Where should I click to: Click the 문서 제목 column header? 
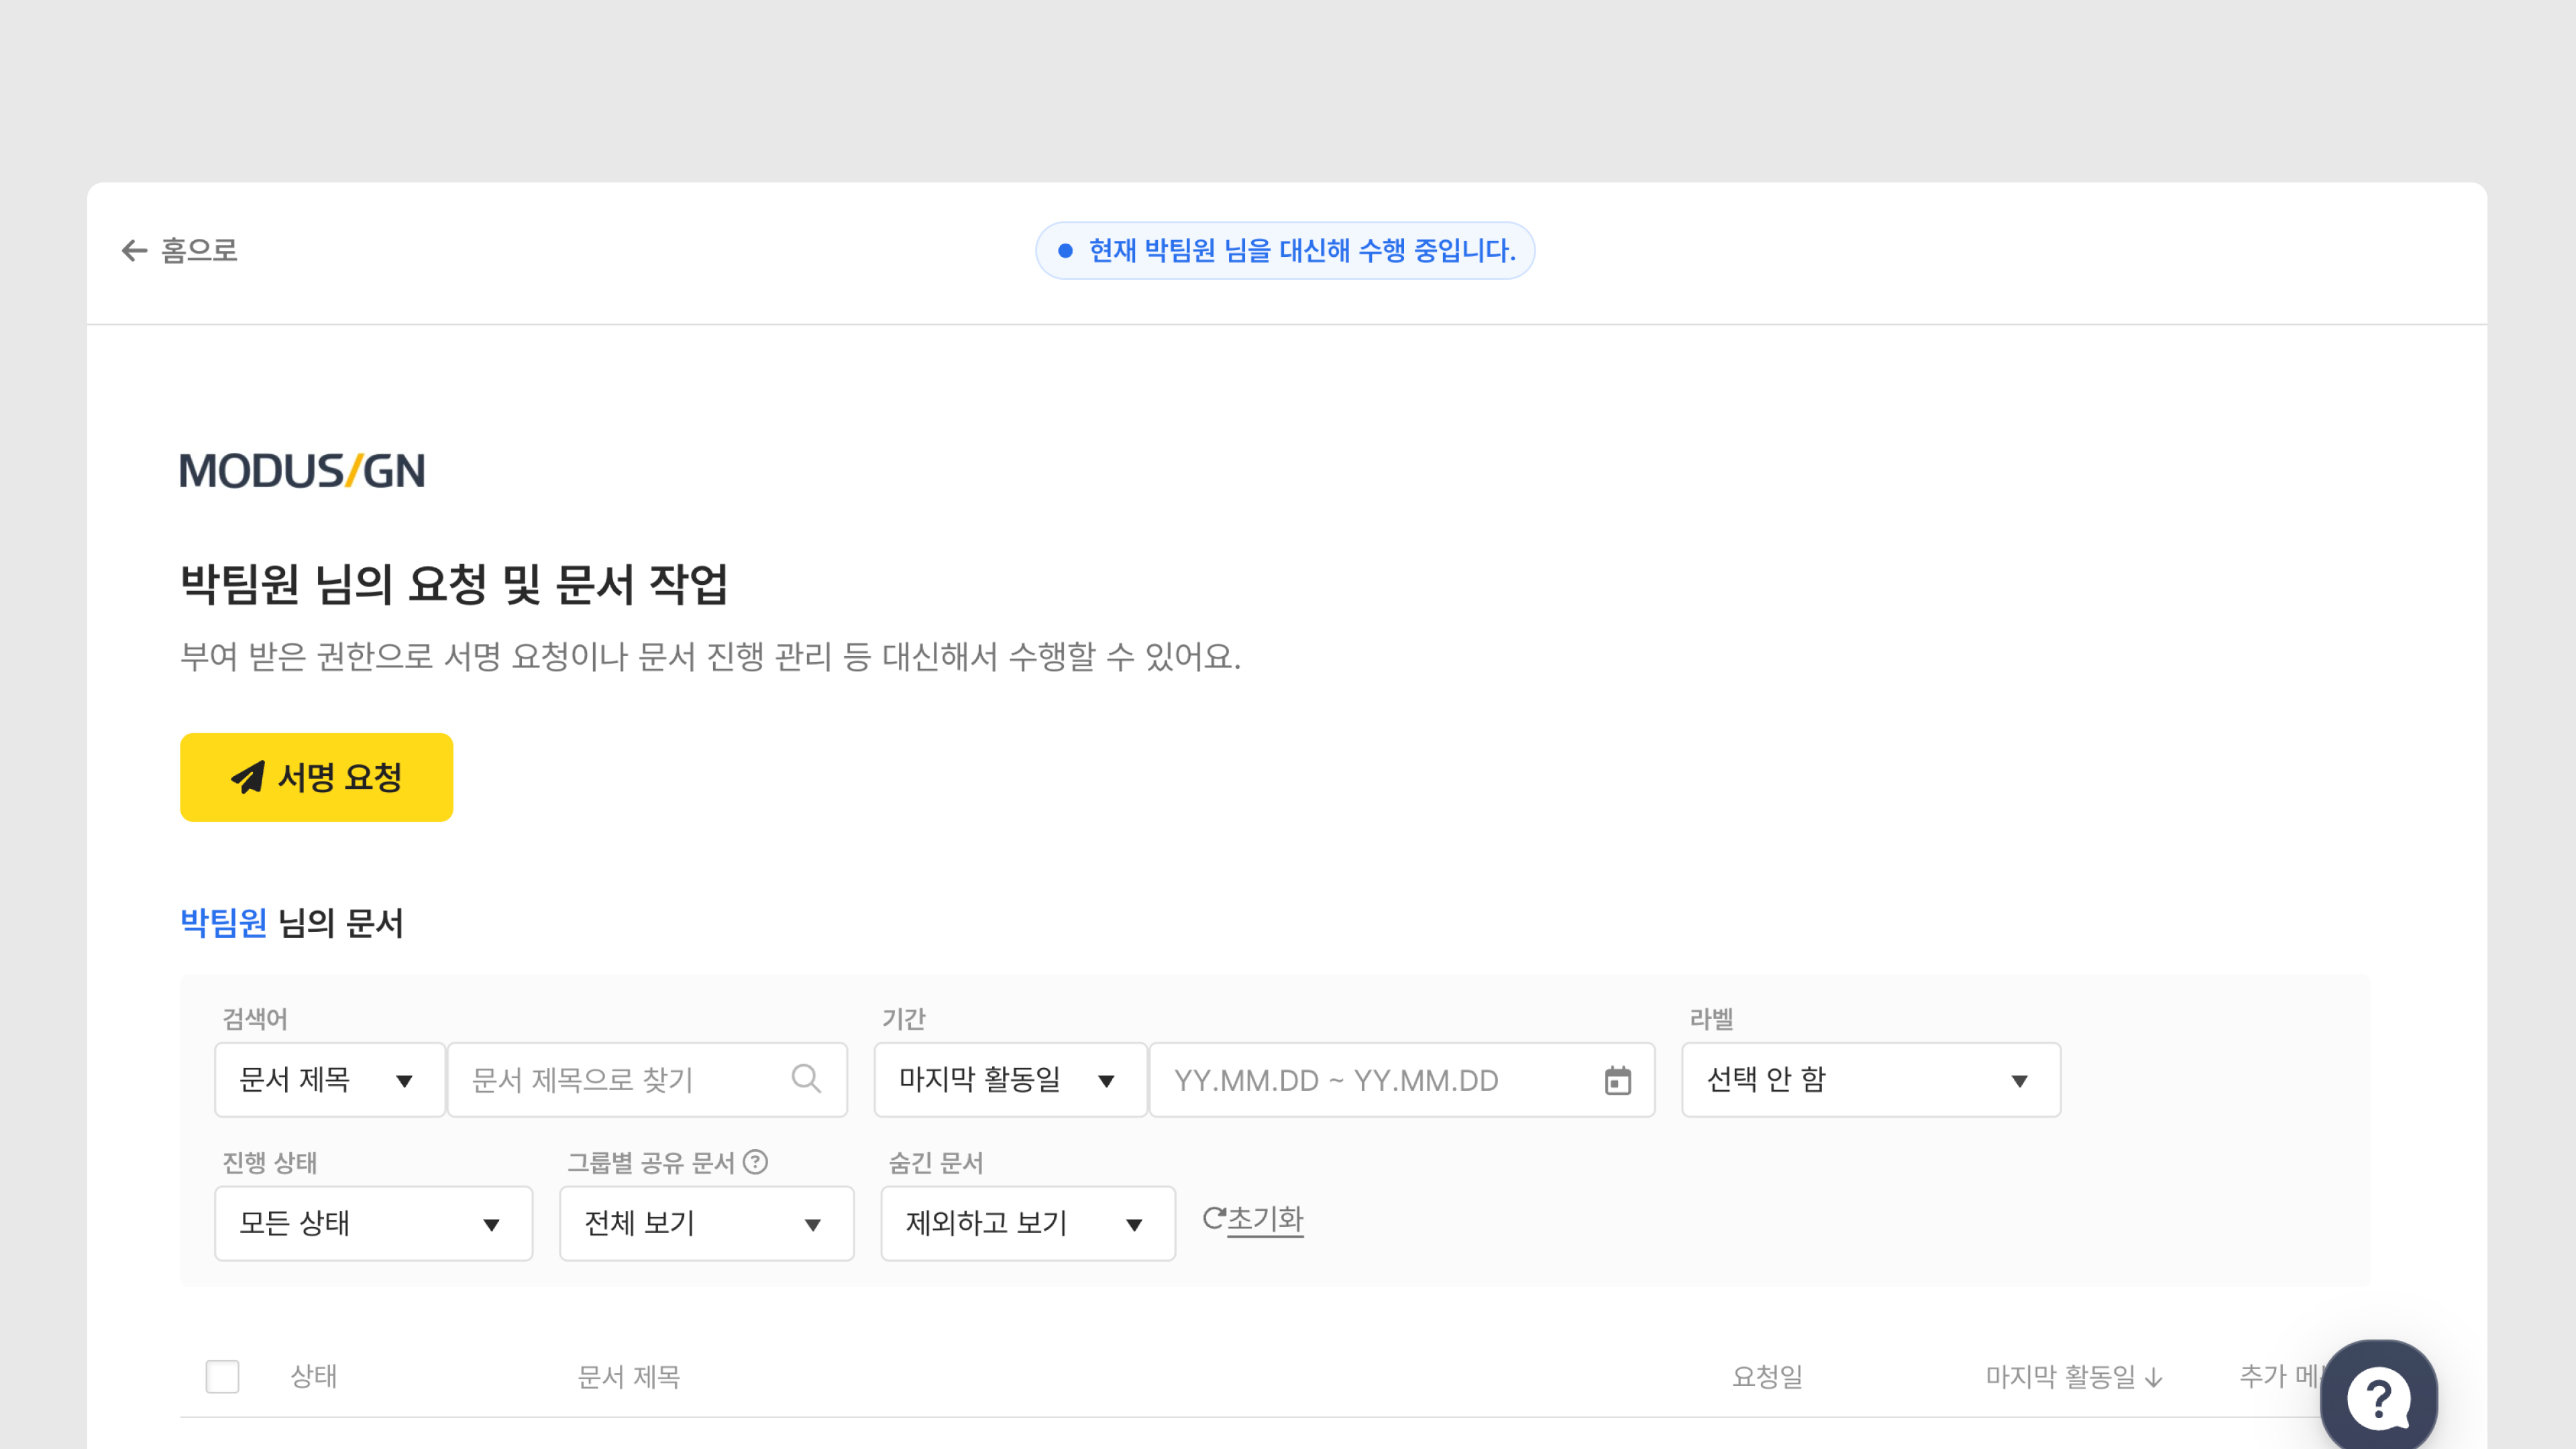[629, 1377]
